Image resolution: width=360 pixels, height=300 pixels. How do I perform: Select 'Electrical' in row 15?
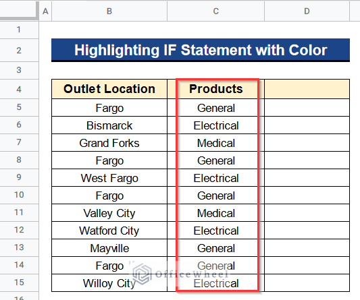click(216, 283)
